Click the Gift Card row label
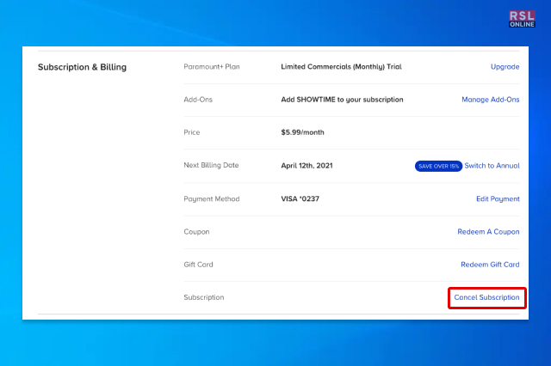 click(198, 265)
